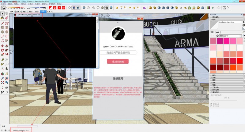The width and height of the screenshot is (245, 132).
Task: Expand the 风格 panel
Action: (227, 77)
